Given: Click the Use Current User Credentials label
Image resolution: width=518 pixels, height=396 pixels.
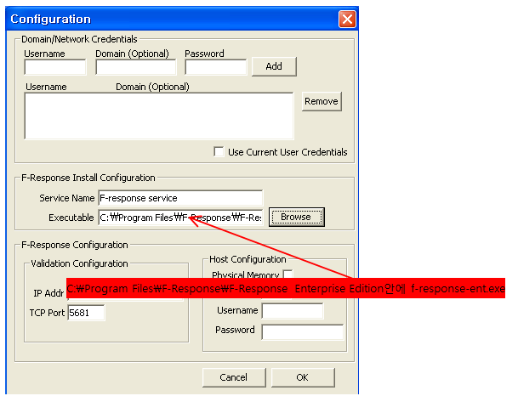Looking at the screenshot, I should 287,152.
